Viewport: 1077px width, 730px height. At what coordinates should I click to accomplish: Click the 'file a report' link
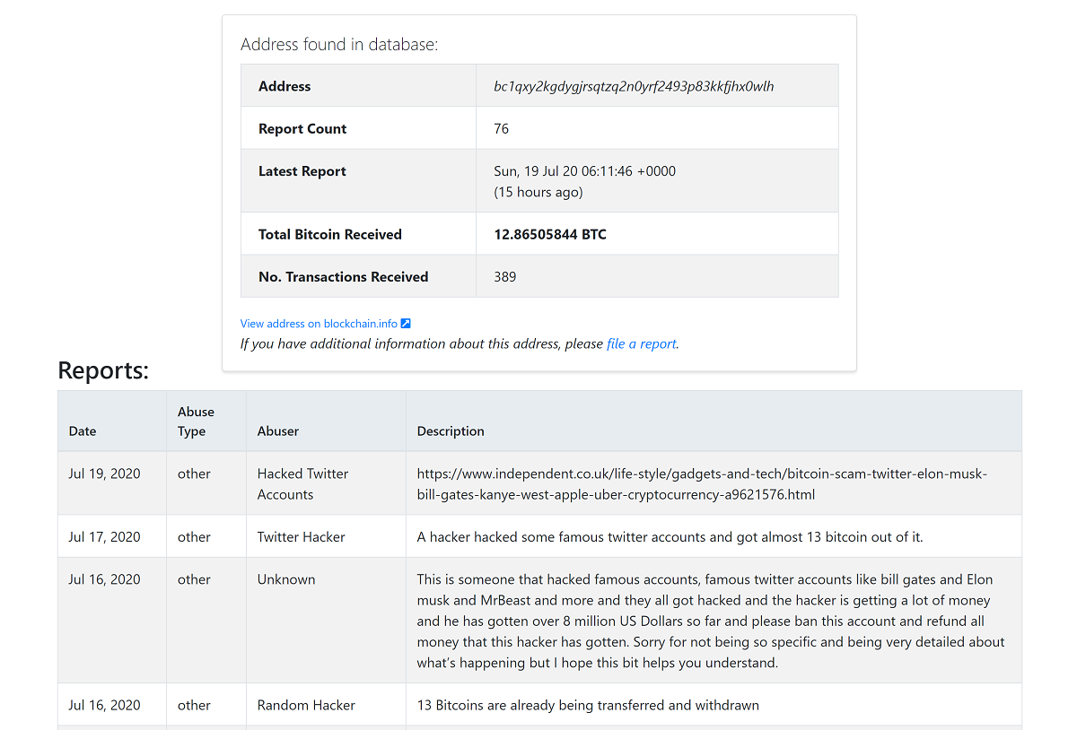(x=641, y=343)
